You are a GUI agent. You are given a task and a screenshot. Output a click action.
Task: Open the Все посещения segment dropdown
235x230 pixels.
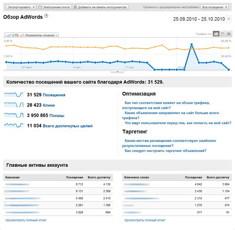tap(215, 7)
